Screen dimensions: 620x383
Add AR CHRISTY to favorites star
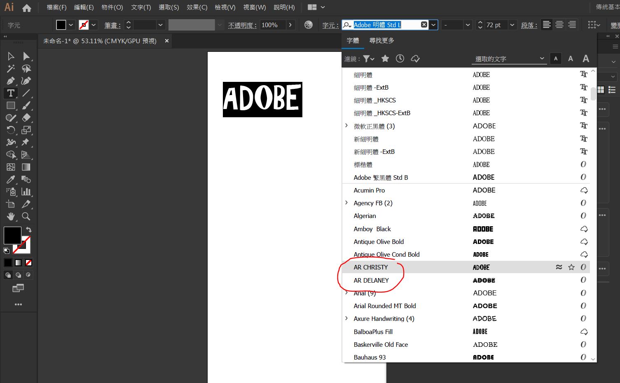(x=571, y=267)
